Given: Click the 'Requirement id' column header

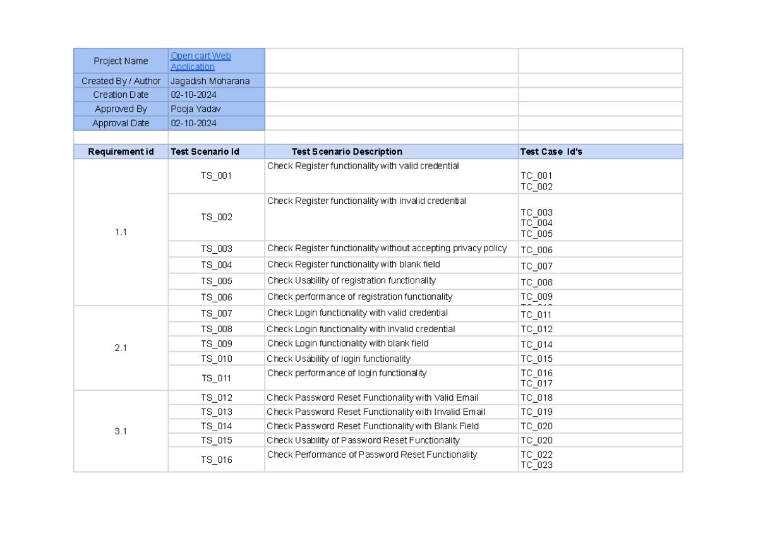Looking at the screenshot, I should 121,152.
